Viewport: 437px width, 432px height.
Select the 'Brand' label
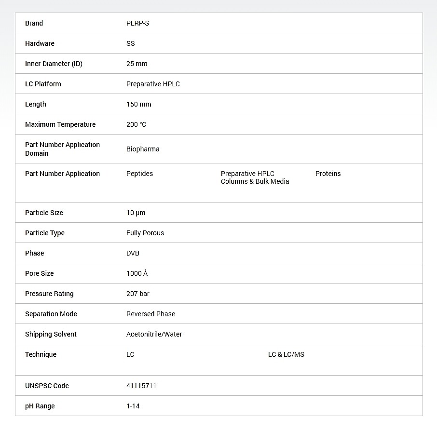coord(34,23)
